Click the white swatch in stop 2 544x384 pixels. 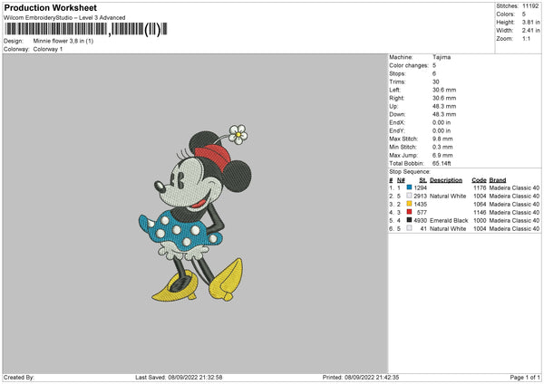[x=410, y=196]
